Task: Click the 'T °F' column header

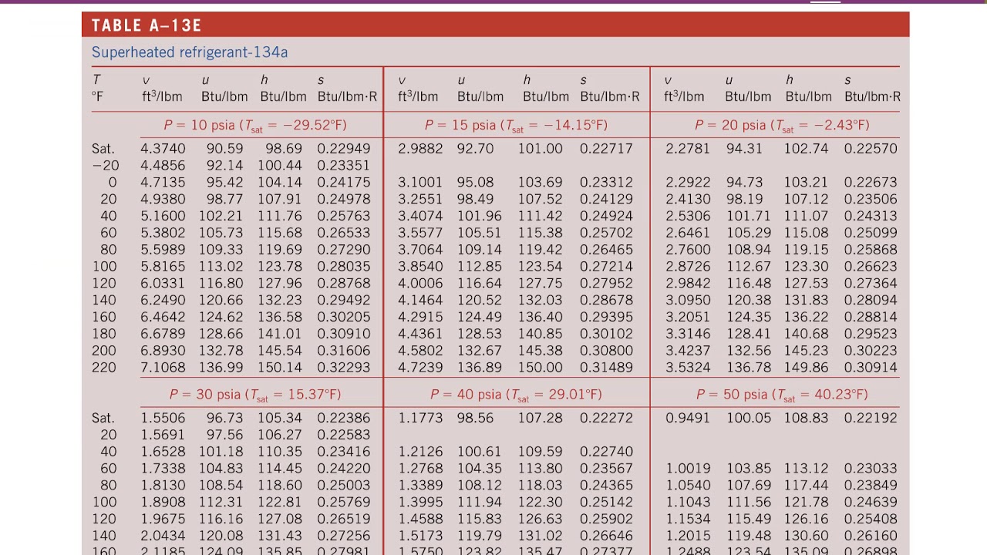Action: 97,88
